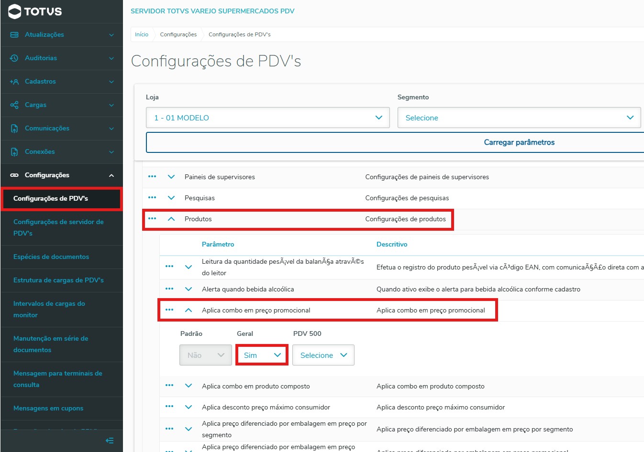This screenshot has width=644, height=452.
Task: Expand the Atualizações menu chevron
Action: click(x=111, y=35)
